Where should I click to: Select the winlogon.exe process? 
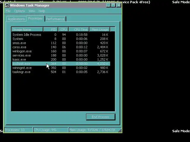point(61,51)
